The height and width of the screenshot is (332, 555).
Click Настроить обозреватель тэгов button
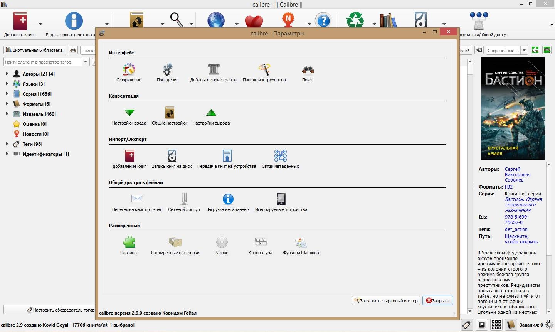49,310
